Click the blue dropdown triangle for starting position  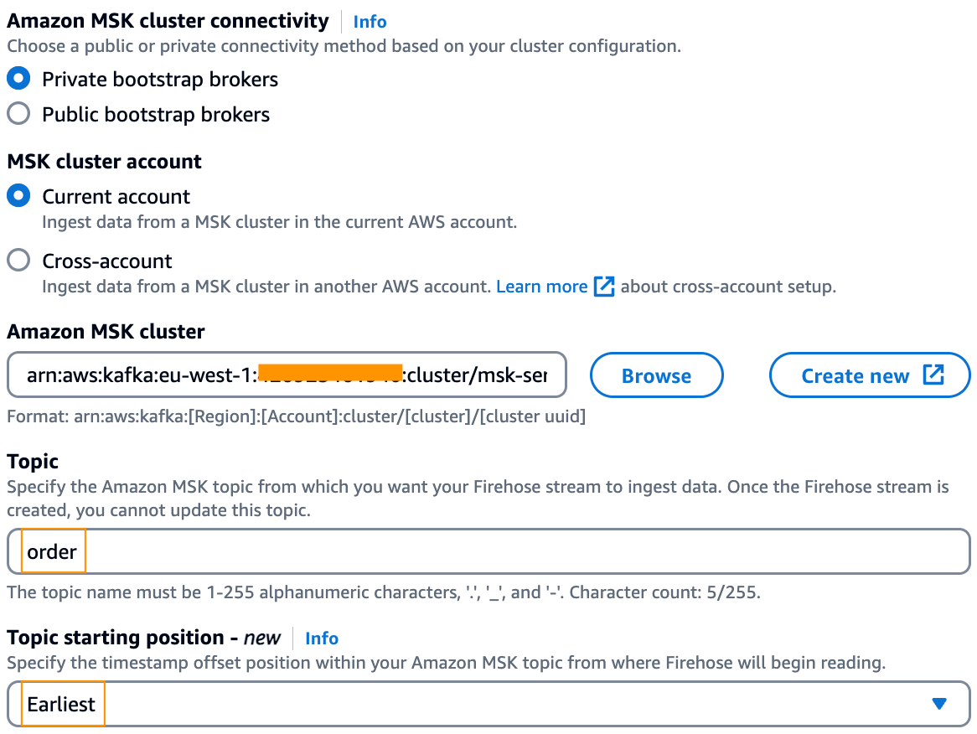[938, 704]
